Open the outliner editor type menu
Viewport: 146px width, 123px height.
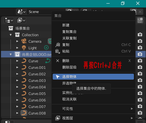(x=9, y=20)
